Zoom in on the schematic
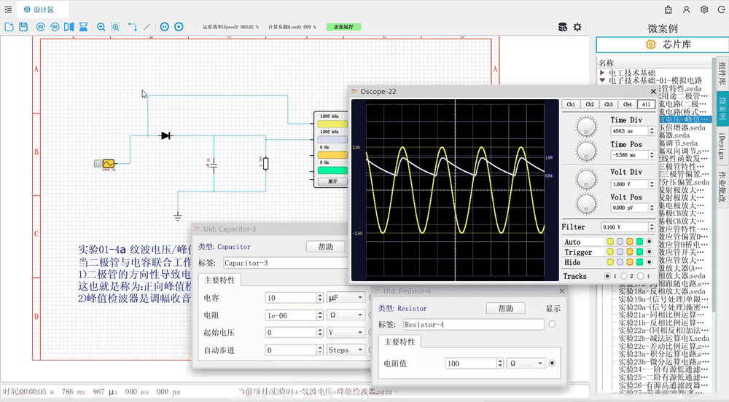The width and height of the screenshot is (729, 402). (x=101, y=27)
